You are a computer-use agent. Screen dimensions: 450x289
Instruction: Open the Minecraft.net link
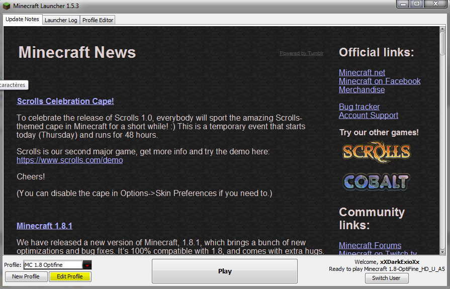(x=362, y=73)
